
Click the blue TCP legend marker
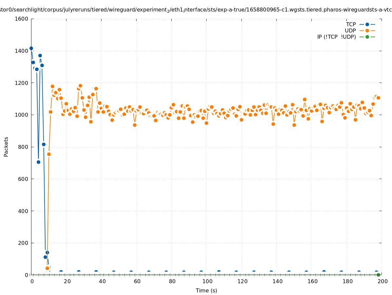click(367, 24)
